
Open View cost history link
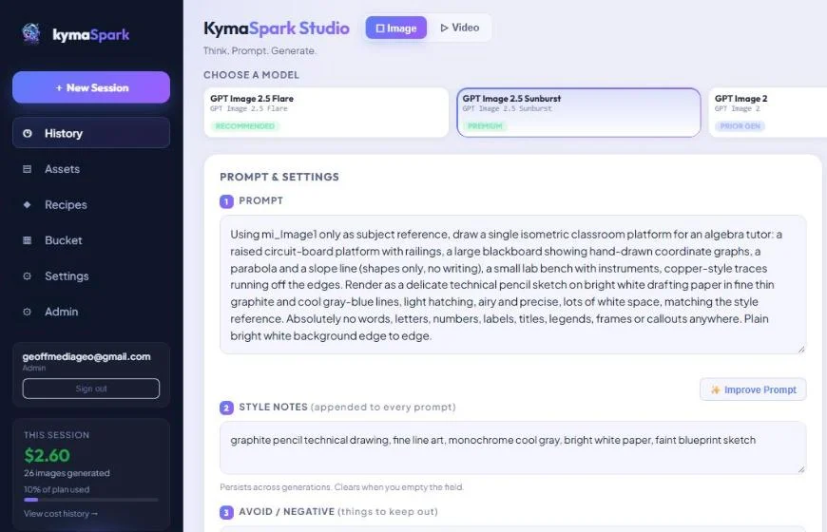pyautogui.click(x=61, y=514)
